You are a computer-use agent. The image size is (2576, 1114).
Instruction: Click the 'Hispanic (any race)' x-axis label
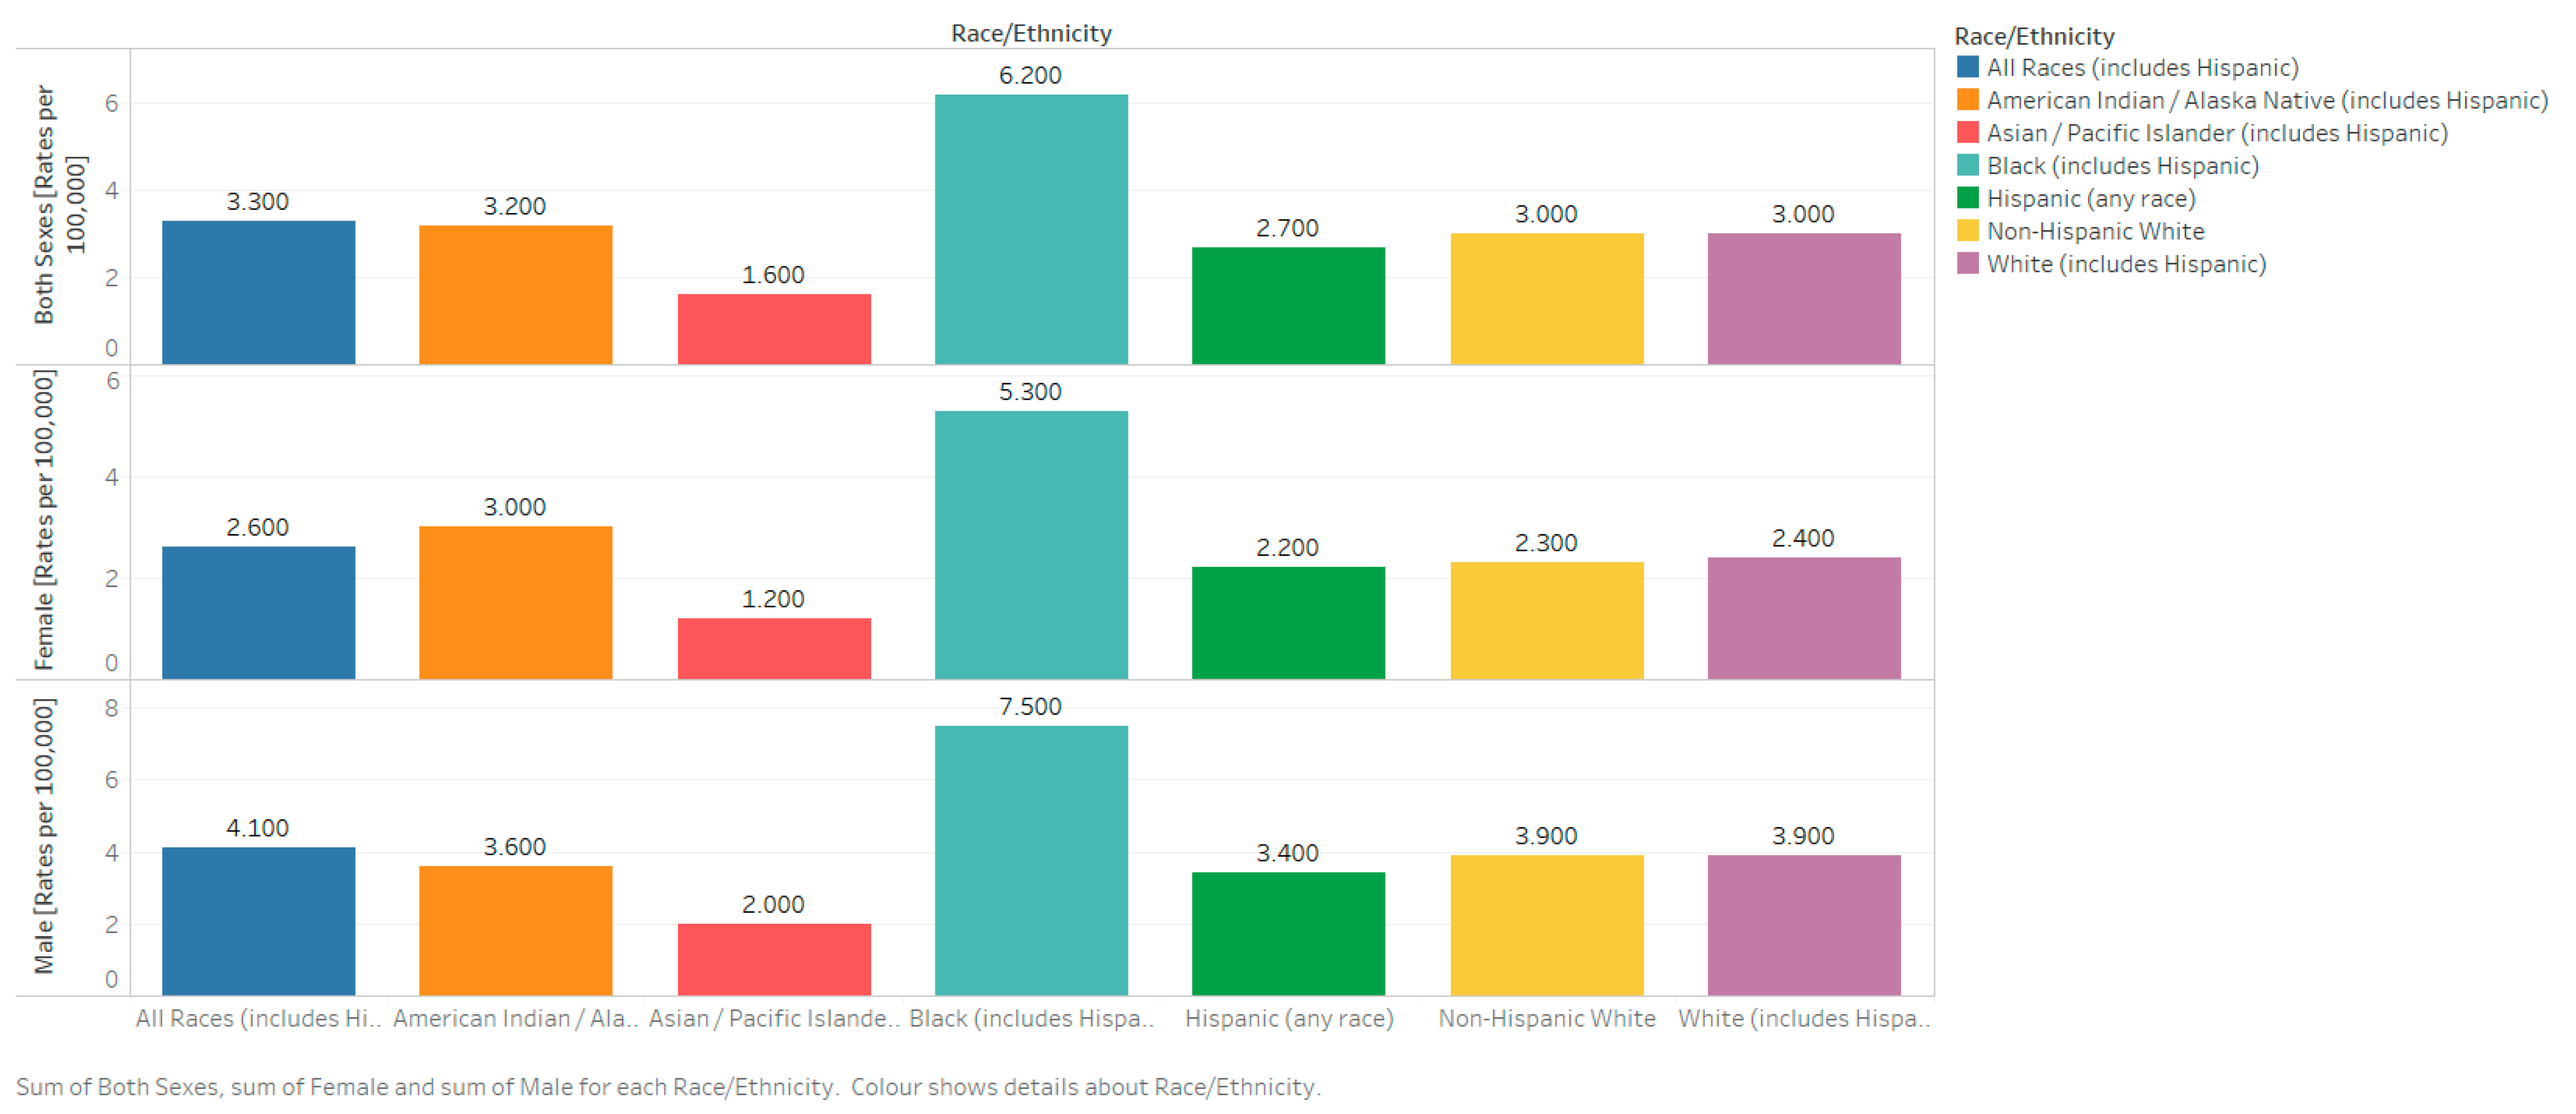point(1288,1018)
